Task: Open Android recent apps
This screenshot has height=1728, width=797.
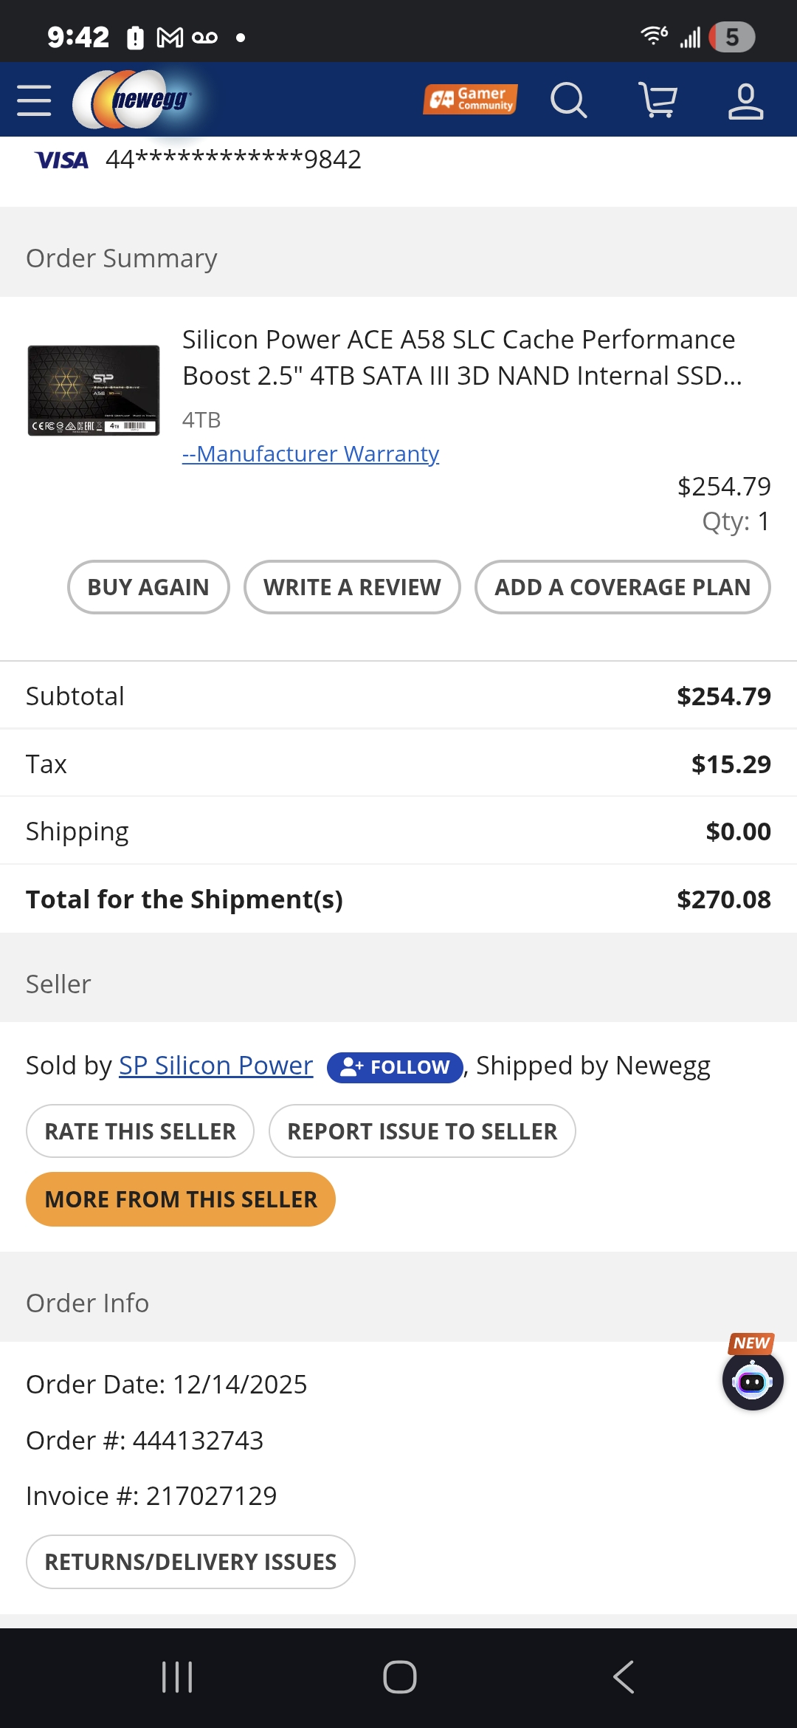Action: pyautogui.click(x=177, y=1676)
